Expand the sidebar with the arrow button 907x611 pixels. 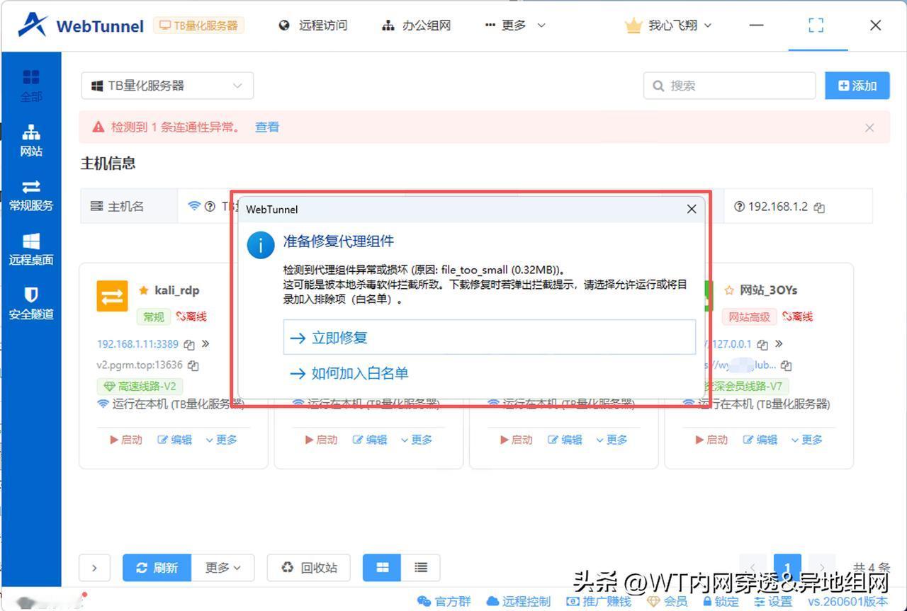coord(94,568)
